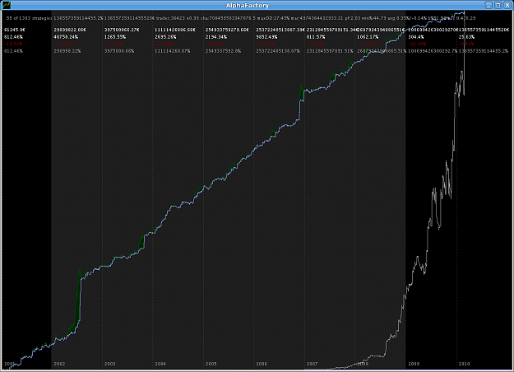Click the 2005 year label on axis
Screen dimensions: 514x372
pyautogui.click(x=211, y=364)
